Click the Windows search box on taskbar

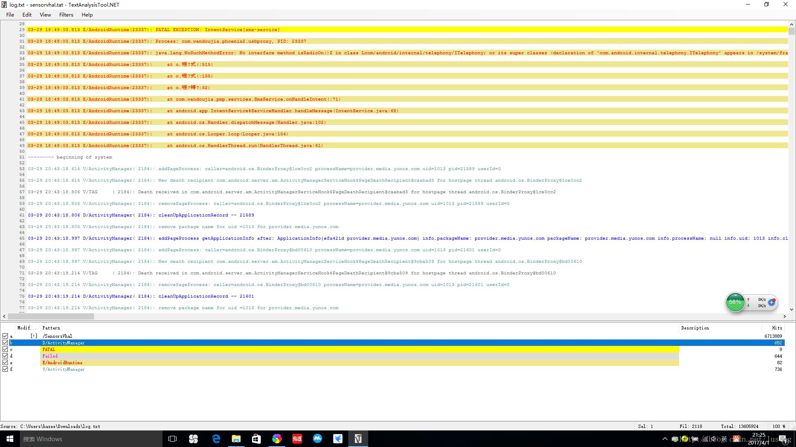91,439
